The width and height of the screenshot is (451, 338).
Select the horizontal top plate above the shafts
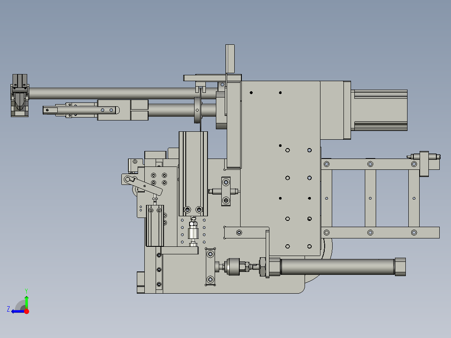tap(212, 78)
